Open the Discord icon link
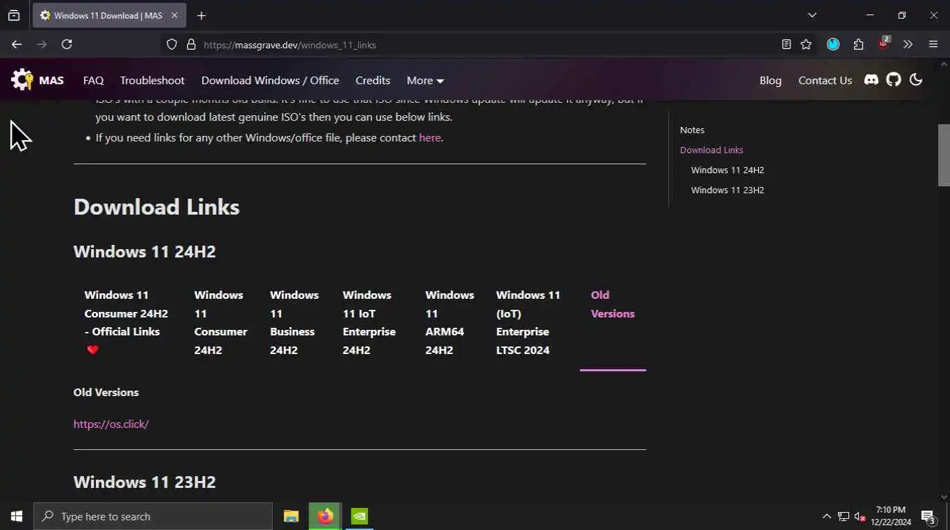This screenshot has height=530, width=950. (871, 80)
